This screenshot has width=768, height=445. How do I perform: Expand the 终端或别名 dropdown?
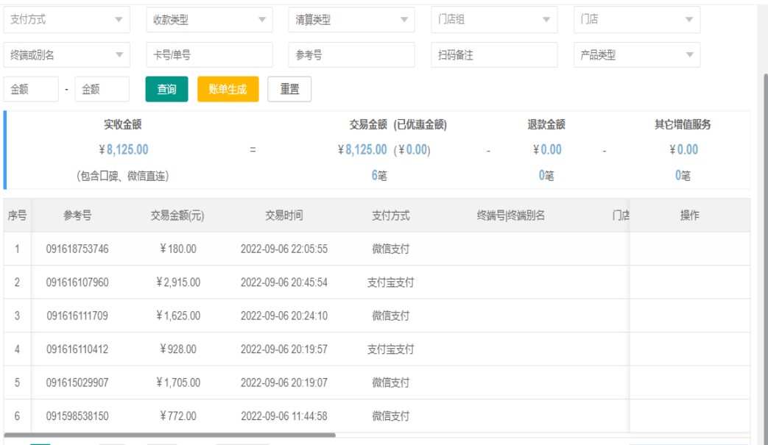click(66, 55)
